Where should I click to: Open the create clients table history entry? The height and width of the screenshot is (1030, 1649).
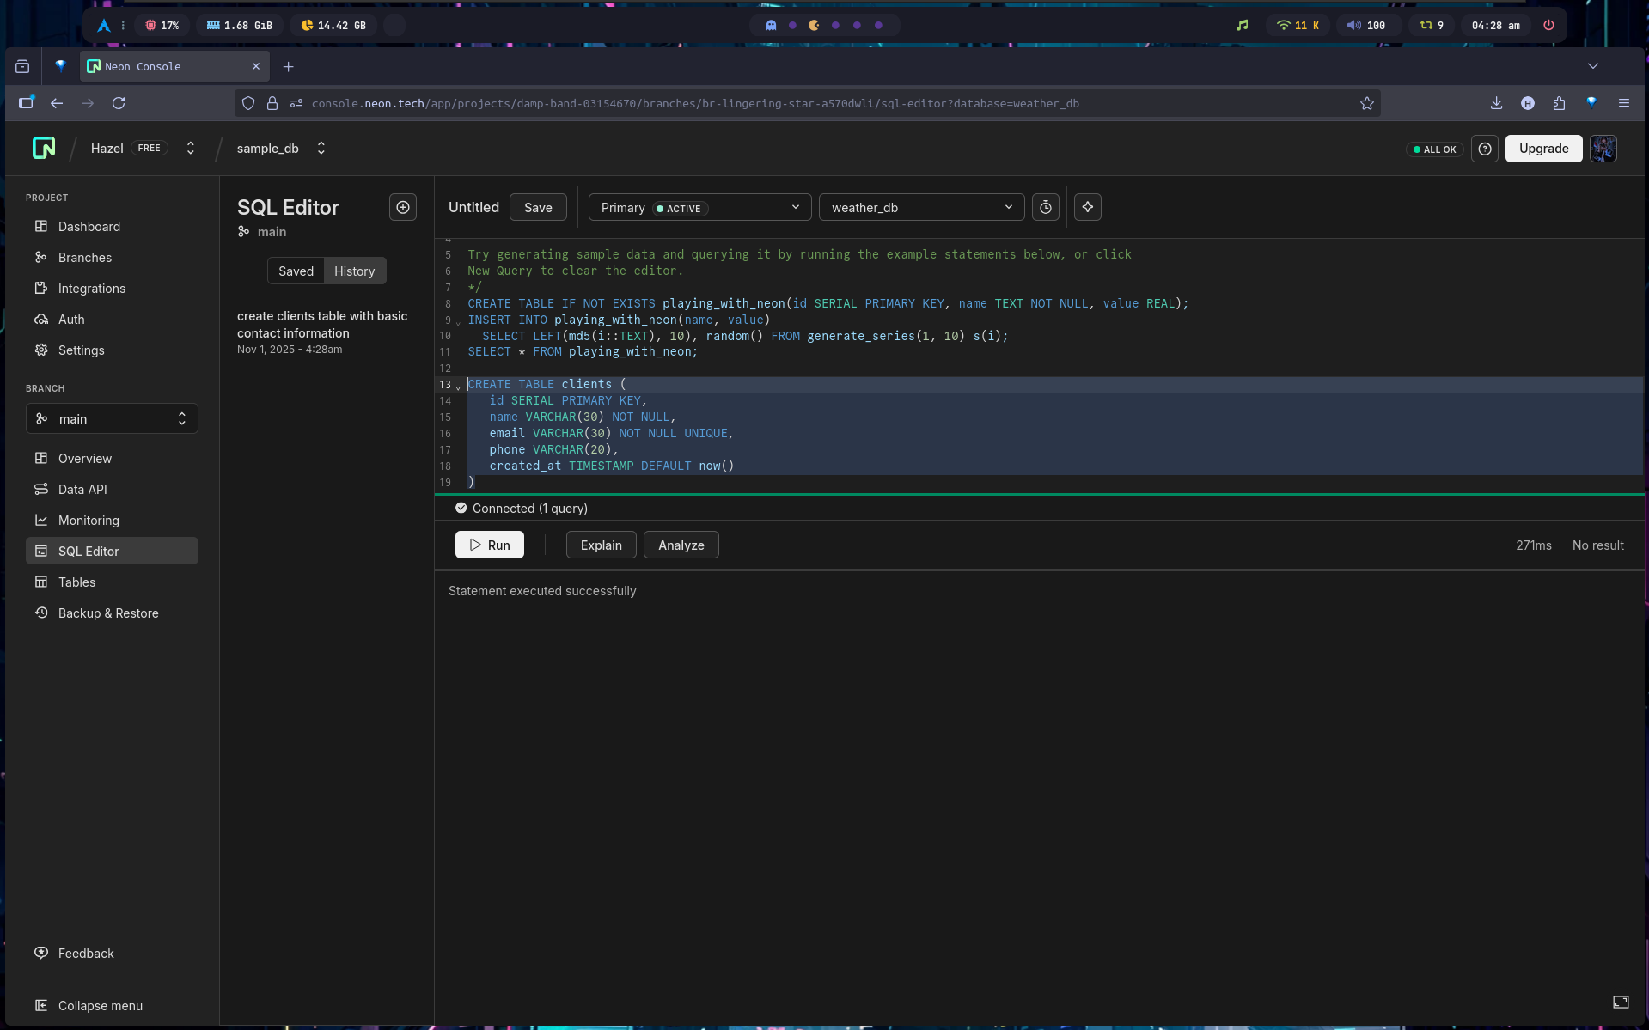click(322, 325)
